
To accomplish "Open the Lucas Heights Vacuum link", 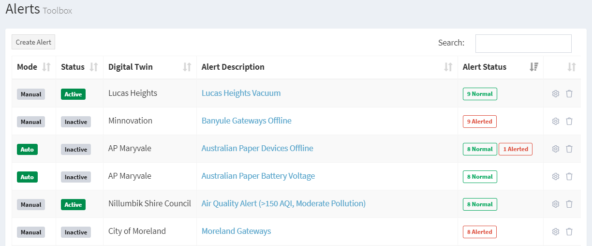I will coord(241,93).
